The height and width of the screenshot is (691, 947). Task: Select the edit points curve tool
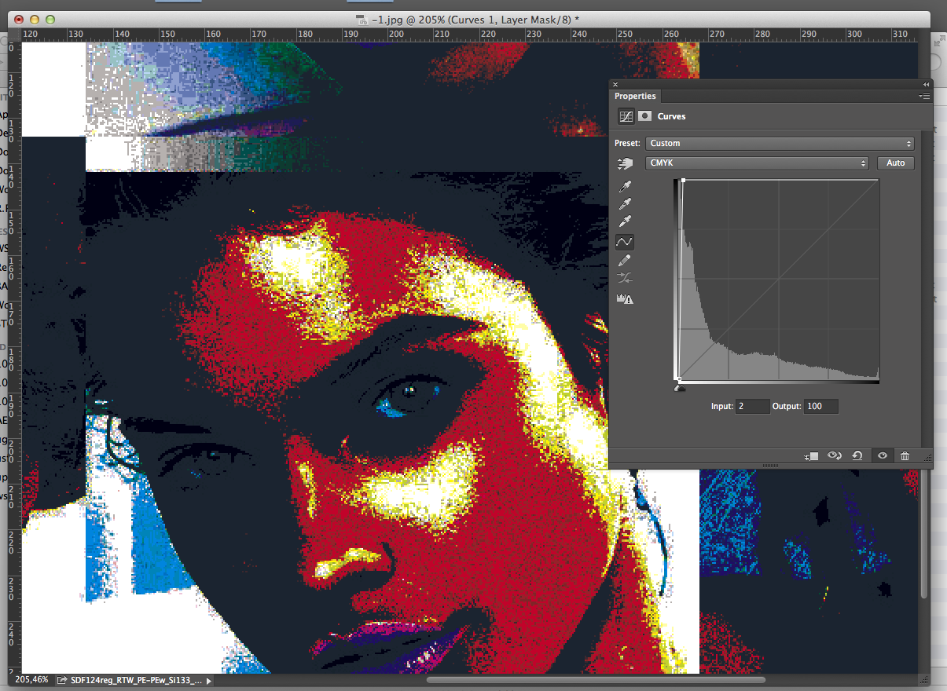pyautogui.click(x=626, y=242)
